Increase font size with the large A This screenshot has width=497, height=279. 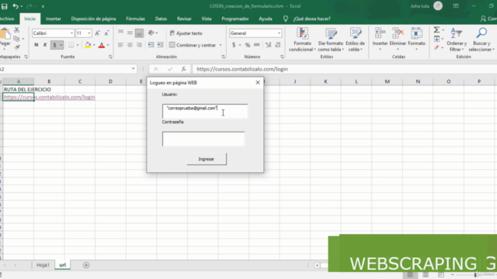tap(97, 33)
